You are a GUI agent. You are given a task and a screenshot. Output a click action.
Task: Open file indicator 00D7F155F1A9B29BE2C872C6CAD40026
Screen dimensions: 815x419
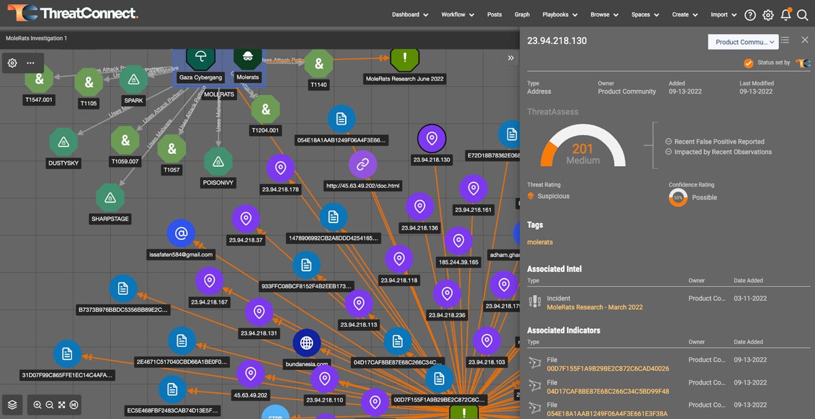point(608,369)
